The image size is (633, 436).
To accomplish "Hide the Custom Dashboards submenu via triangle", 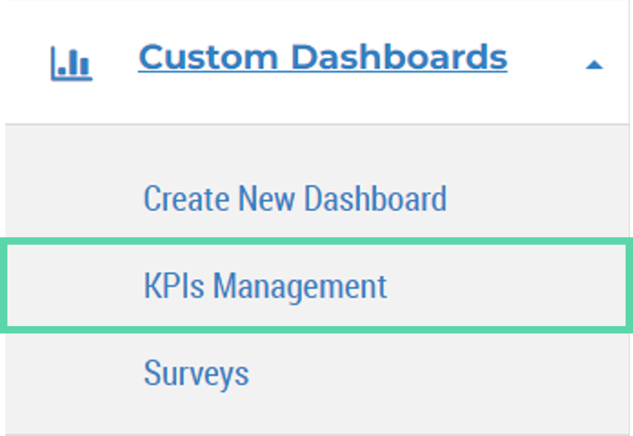I will pyautogui.click(x=594, y=65).
